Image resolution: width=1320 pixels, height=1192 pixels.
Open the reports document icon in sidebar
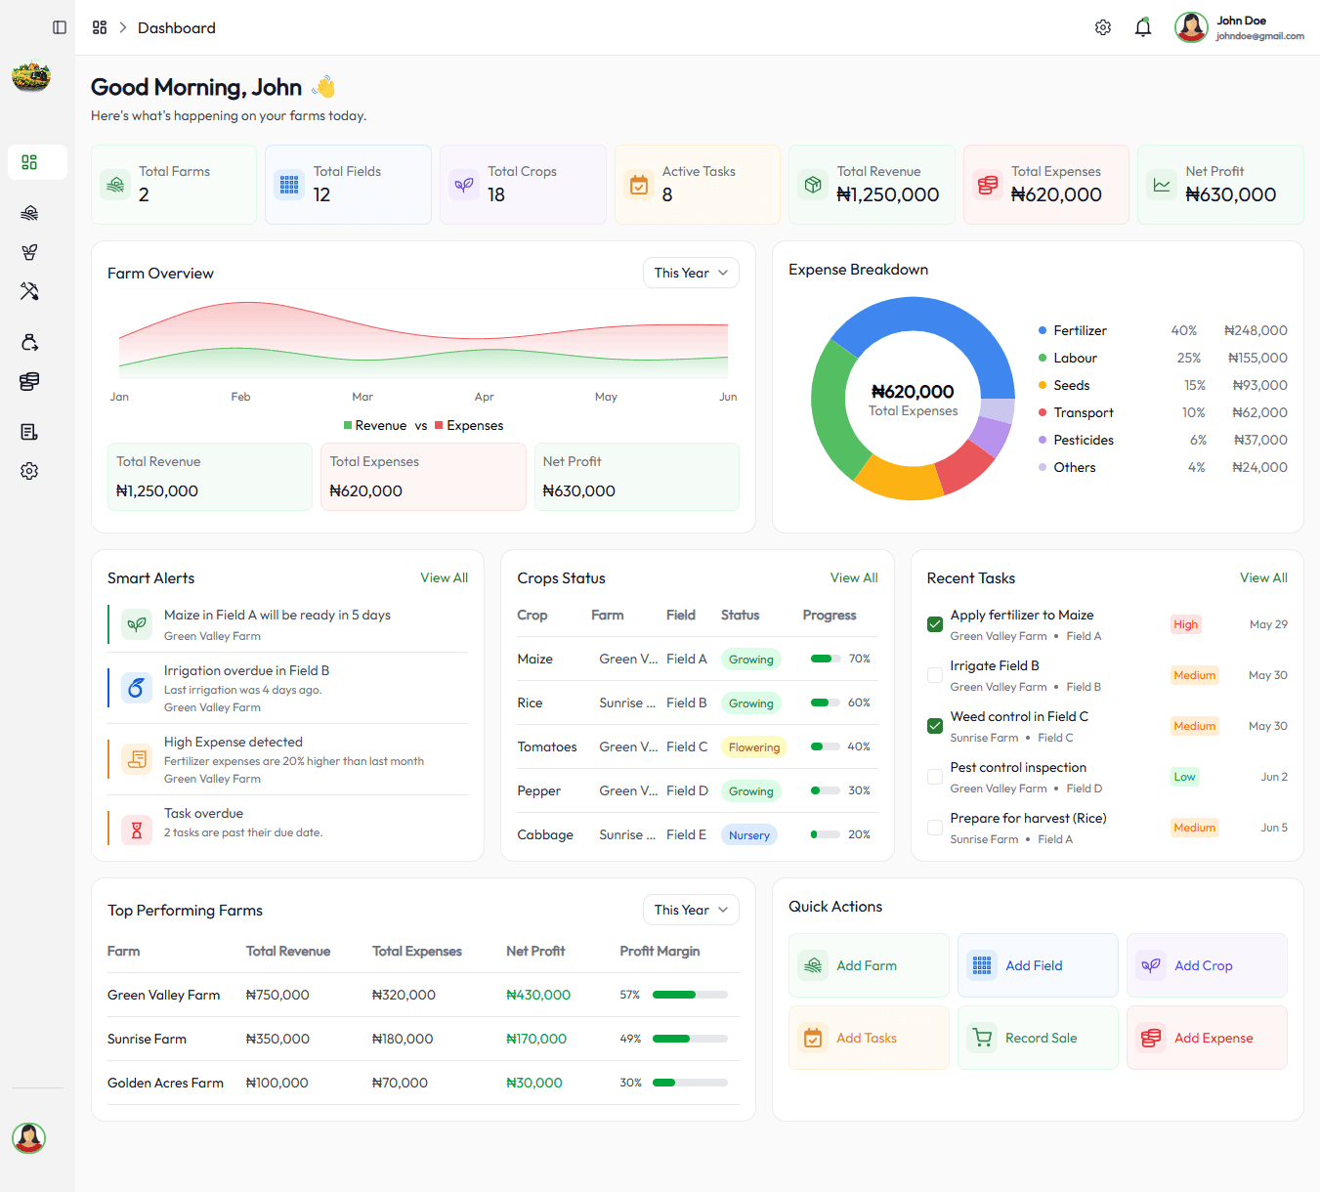[29, 432]
